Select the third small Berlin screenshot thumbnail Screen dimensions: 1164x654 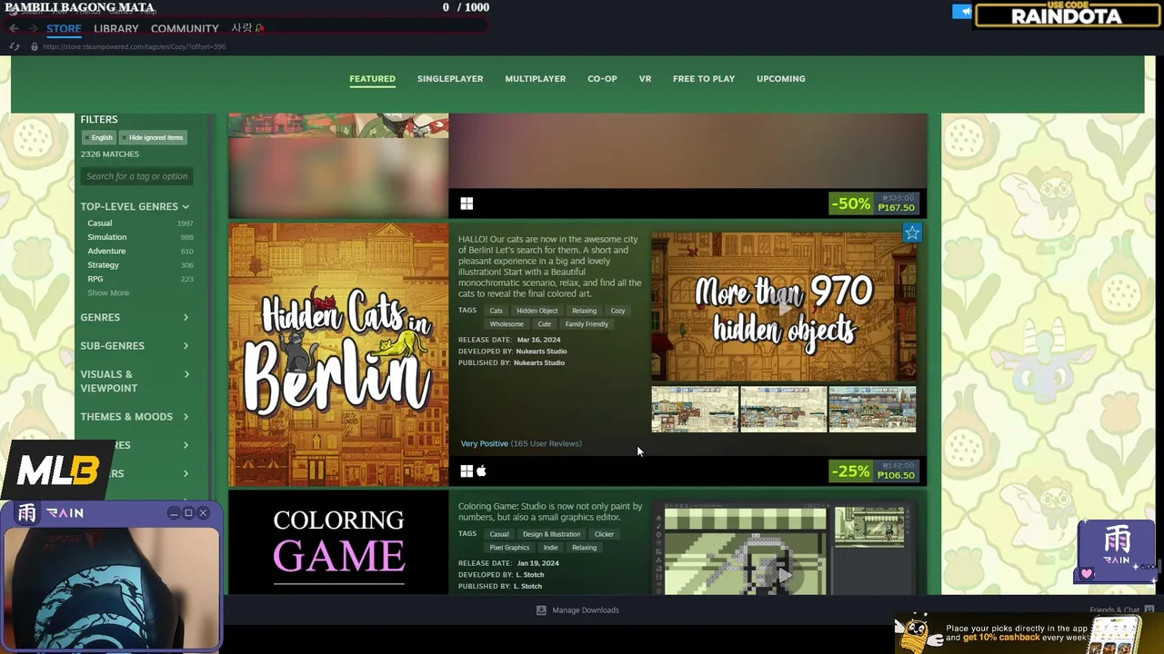click(x=872, y=409)
